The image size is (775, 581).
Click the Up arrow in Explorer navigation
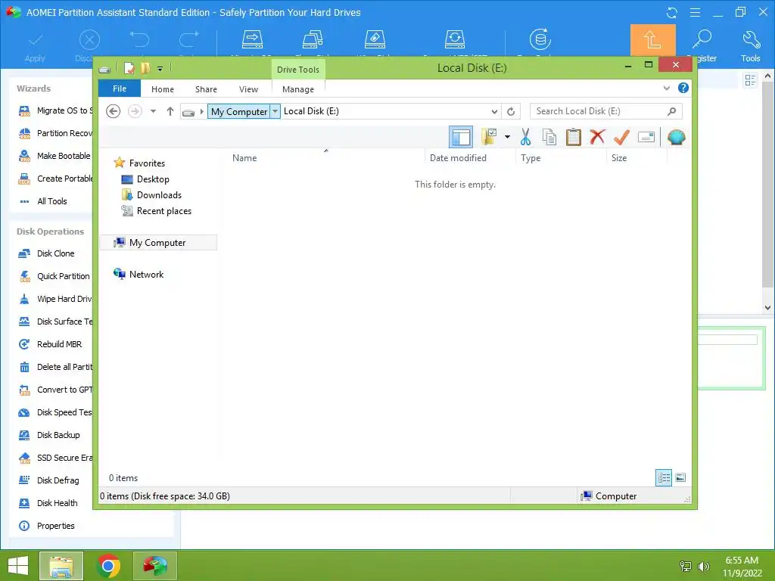(170, 111)
